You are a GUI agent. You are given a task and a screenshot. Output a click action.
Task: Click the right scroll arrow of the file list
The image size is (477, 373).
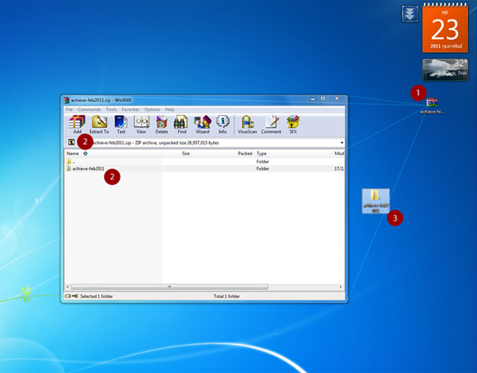coord(341,287)
